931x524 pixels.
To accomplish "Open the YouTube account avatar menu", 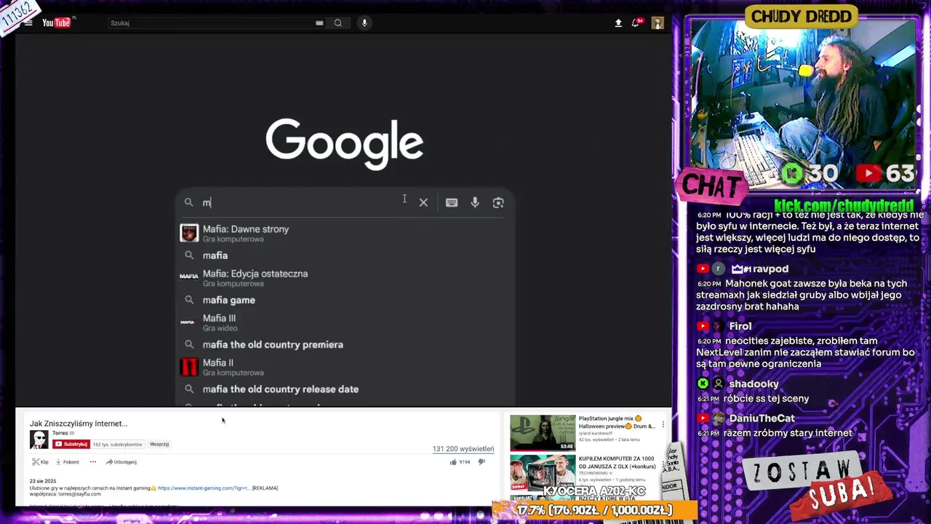I will click(658, 23).
